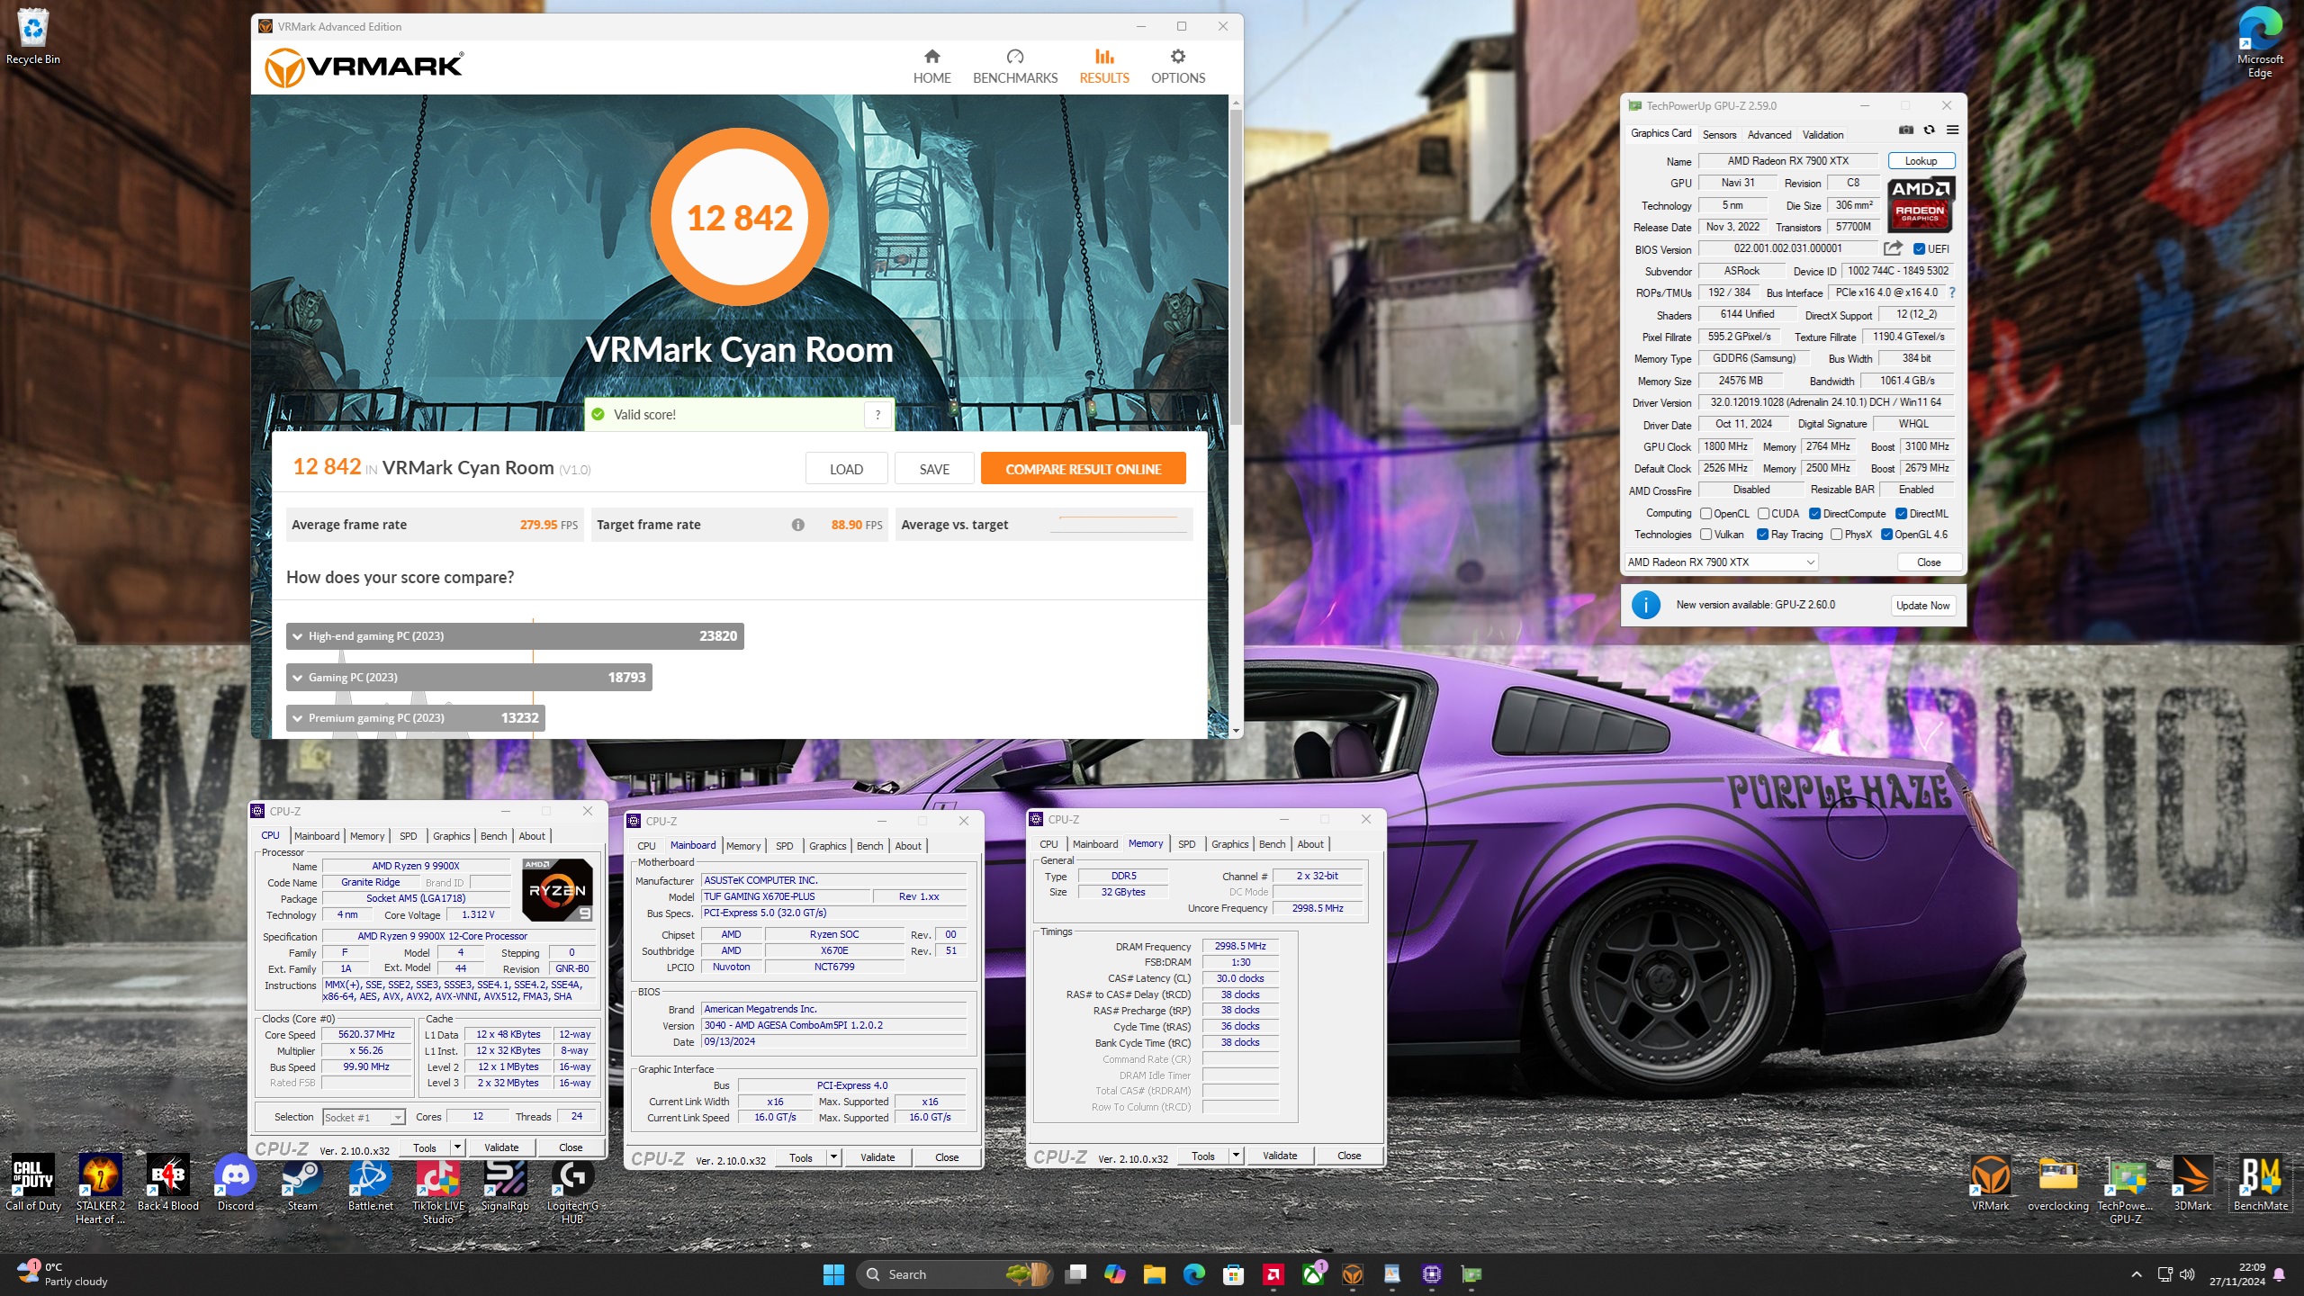The width and height of the screenshot is (2304, 1296).
Task: Open Graphics tab in CPU-Z Memory window
Action: [1229, 844]
